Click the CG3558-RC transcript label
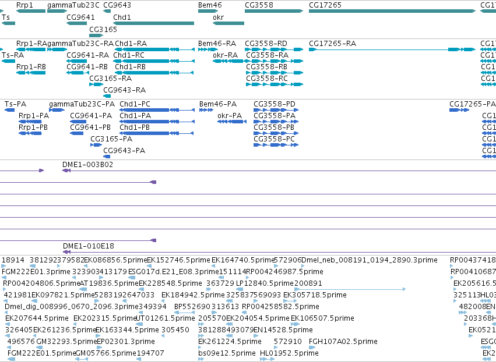Screen dimensions: 496x362 [267, 79]
